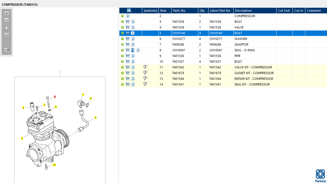Zoom out of the compressor diagram

coord(7,20)
